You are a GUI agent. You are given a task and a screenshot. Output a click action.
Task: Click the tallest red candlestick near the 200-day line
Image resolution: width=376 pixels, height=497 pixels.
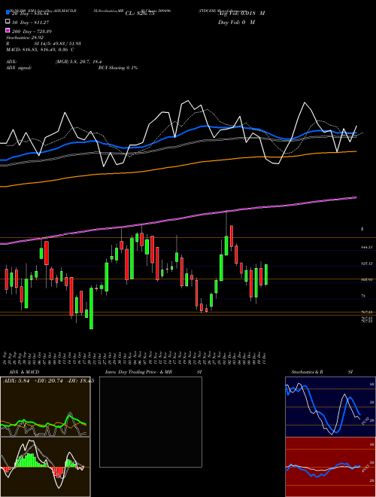point(232,236)
